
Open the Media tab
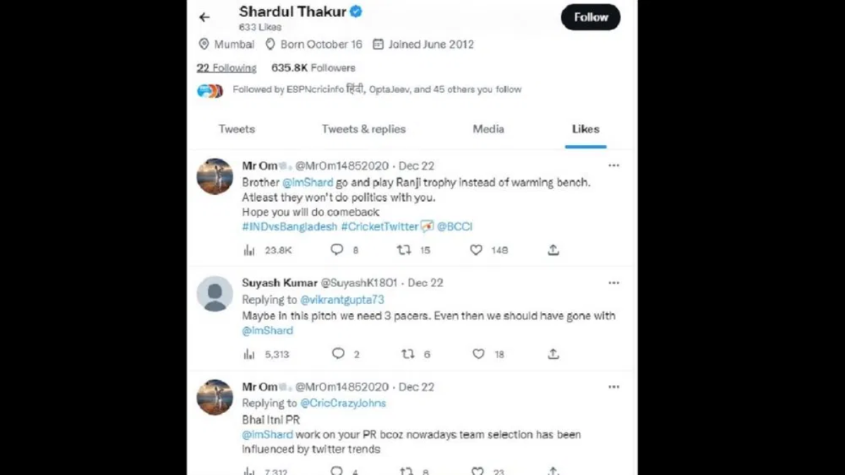(x=489, y=129)
